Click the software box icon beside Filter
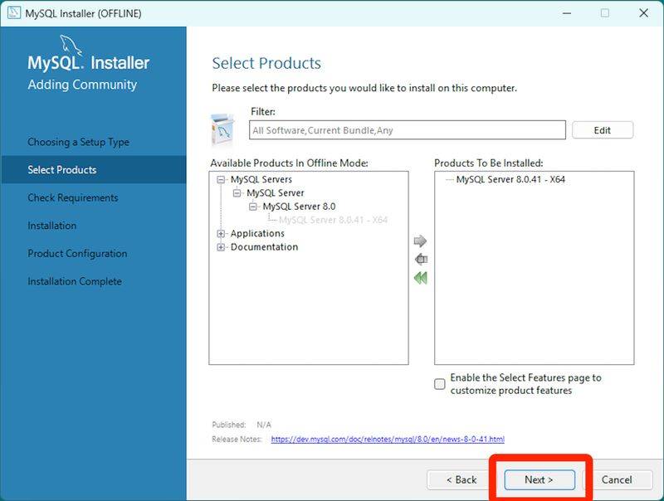This screenshot has height=501, width=664. pos(222,129)
